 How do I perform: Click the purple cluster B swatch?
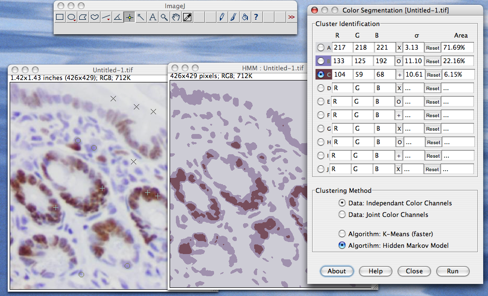(x=323, y=61)
